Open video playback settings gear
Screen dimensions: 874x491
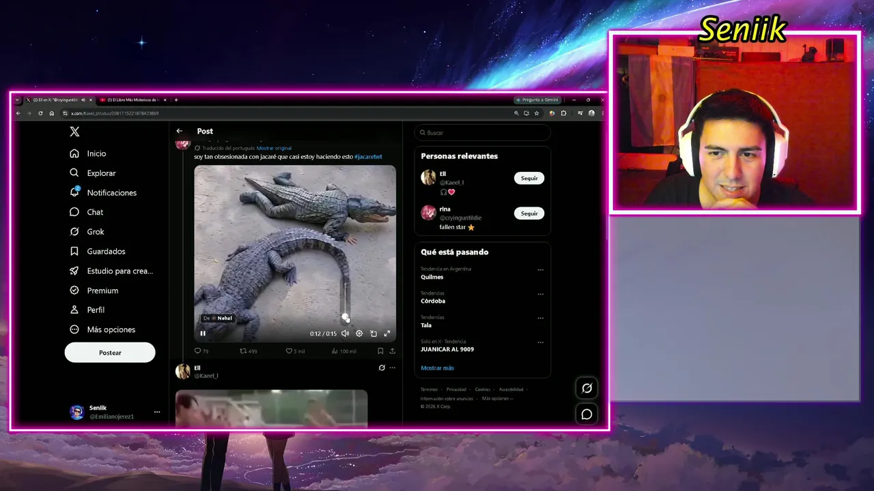[359, 333]
